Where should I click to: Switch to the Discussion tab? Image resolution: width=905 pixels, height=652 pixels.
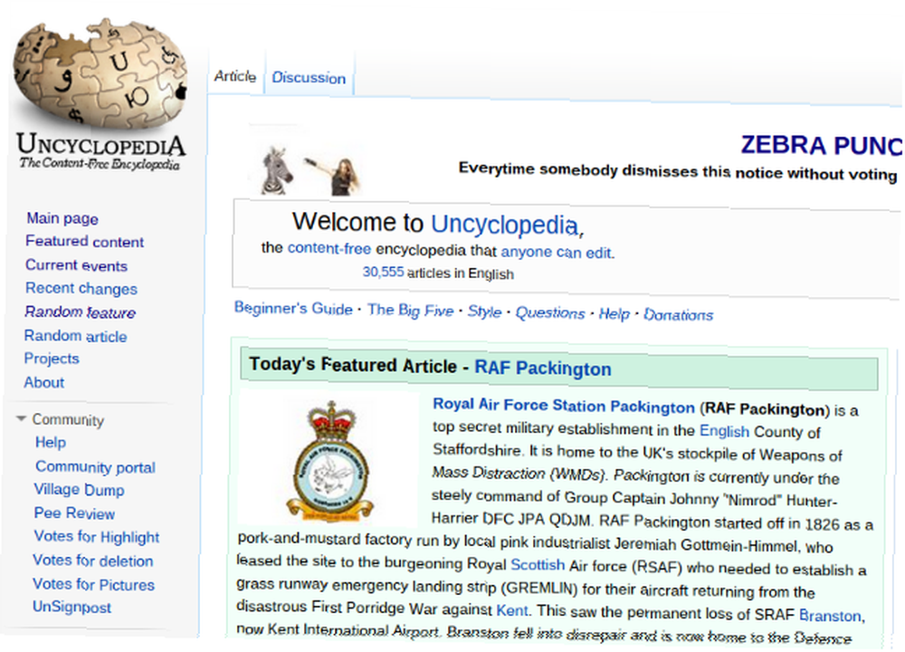coord(309,77)
